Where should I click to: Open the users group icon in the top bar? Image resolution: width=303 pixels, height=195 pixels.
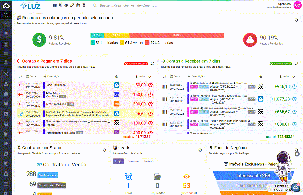[x=66, y=5]
